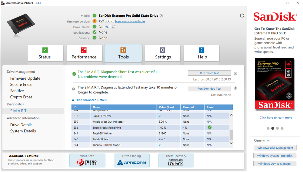Open the Windows Disk Management shortcut

click(x=275, y=148)
